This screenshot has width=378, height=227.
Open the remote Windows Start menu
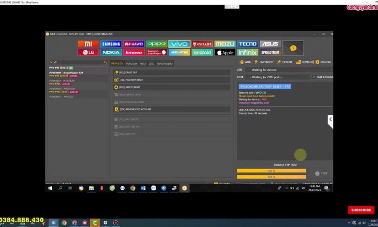tap(50, 188)
